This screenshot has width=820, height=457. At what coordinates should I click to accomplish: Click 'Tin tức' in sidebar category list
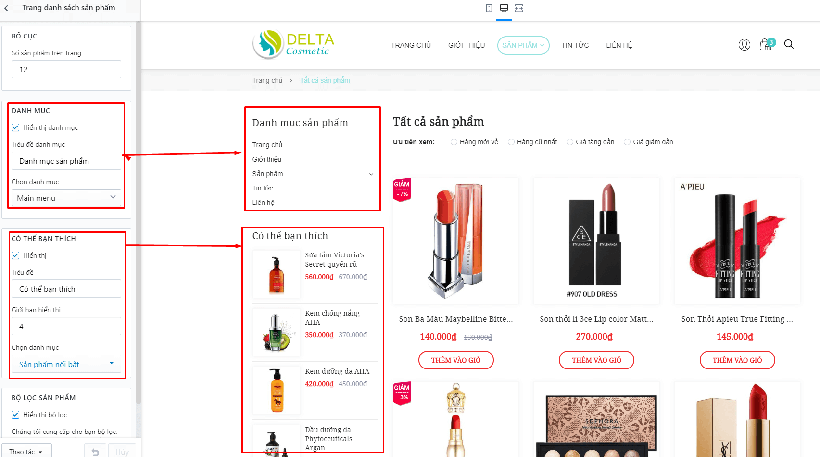[x=263, y=188]
